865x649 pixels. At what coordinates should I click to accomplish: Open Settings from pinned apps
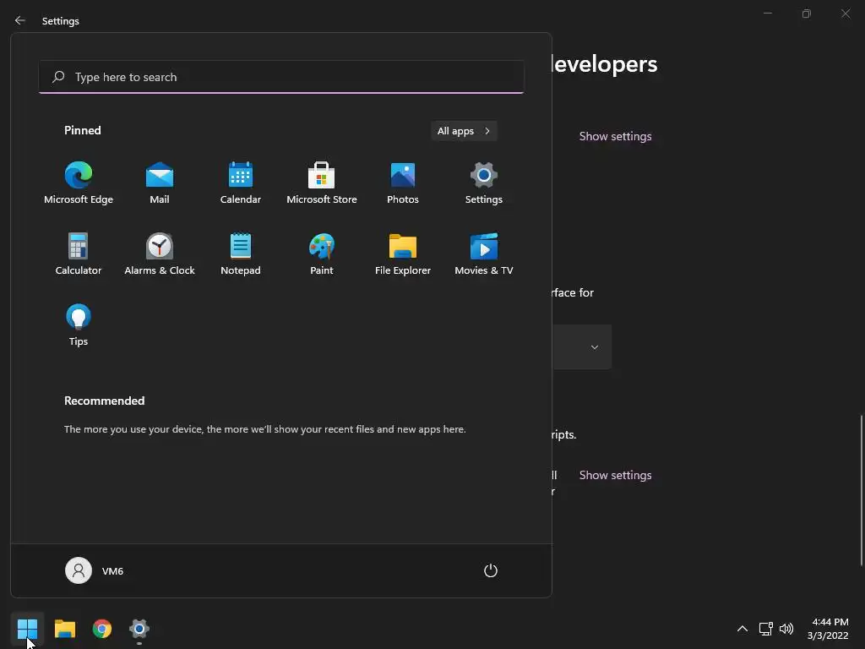(484, 183)
